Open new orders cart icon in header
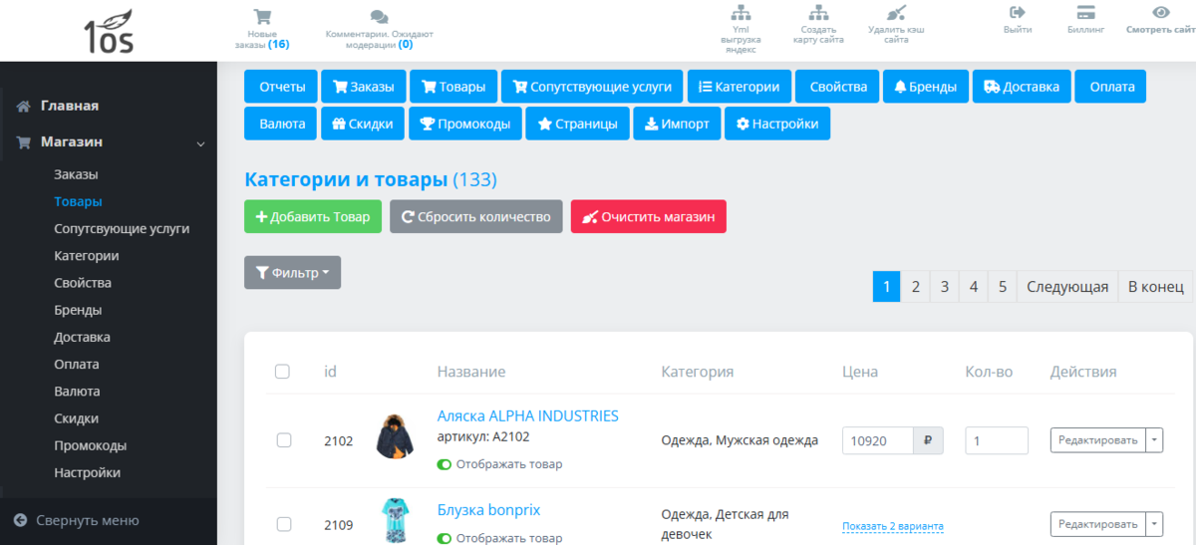The width and height of the screenshot is (1196, 545). tap(263, 17)
